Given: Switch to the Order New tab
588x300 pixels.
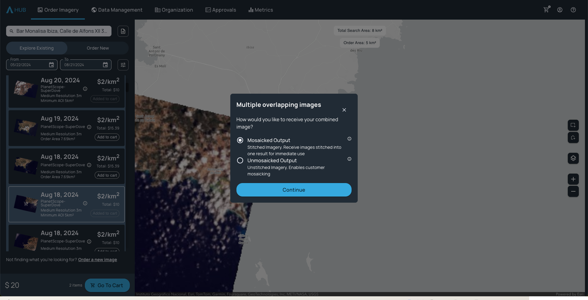Looking at the screenshot, I should coord(97,48).
